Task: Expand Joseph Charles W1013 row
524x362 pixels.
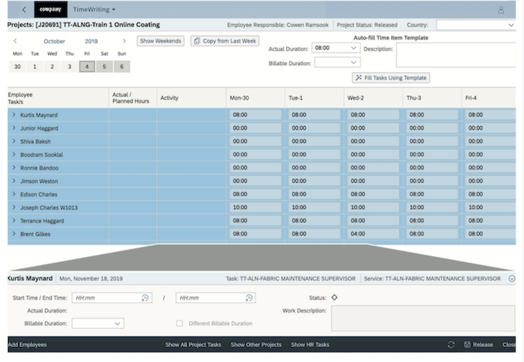Action: point(13,208)
